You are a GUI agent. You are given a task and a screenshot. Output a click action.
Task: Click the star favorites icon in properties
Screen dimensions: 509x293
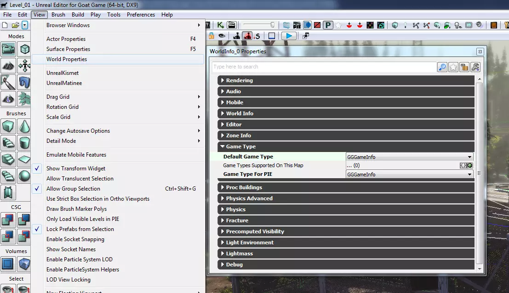[453, 67]
